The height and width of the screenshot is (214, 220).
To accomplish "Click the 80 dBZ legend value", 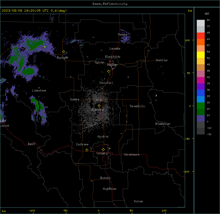I will [x=208, y=20].
